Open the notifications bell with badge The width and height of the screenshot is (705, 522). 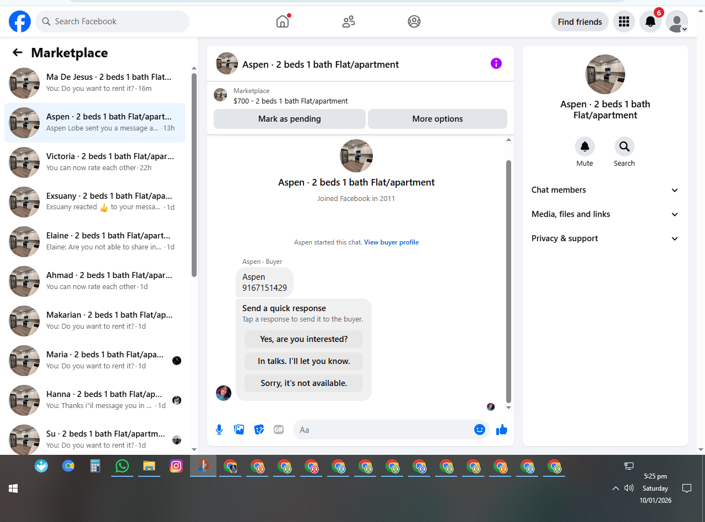click(650, 21)
